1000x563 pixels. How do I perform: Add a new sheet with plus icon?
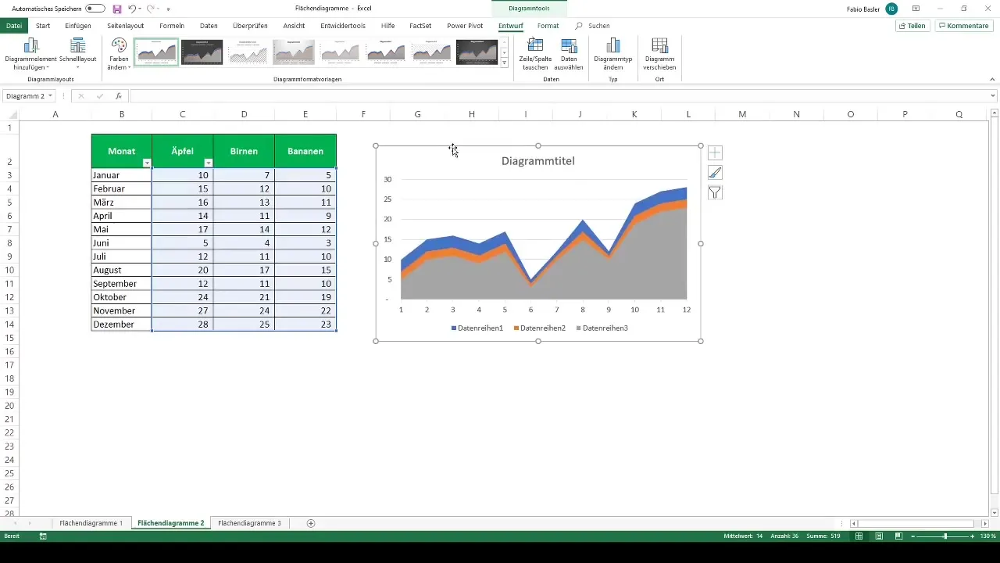(311, 523)
